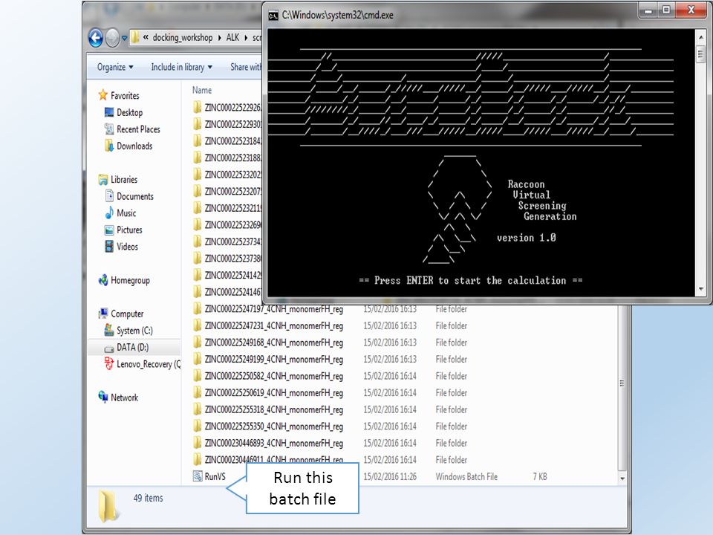Select folder ZINC000225247197_4CNH_monomerFH_reg
The width and height of the screenshot is (713, 535).
pos(274,309)
